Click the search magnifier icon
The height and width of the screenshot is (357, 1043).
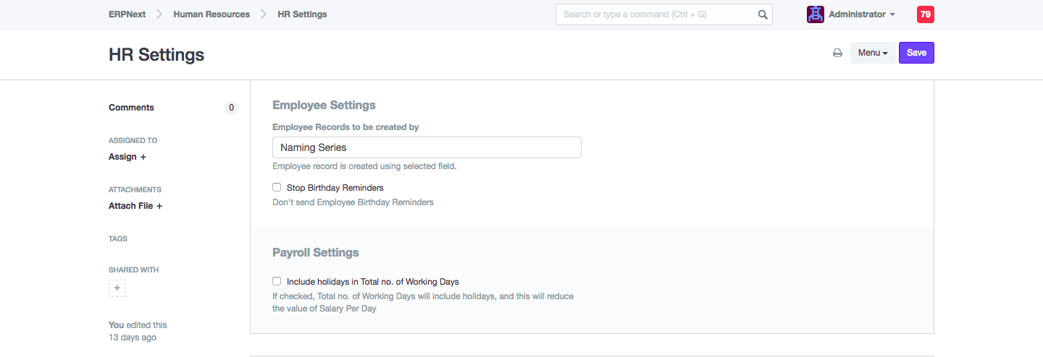click(763, 14)
